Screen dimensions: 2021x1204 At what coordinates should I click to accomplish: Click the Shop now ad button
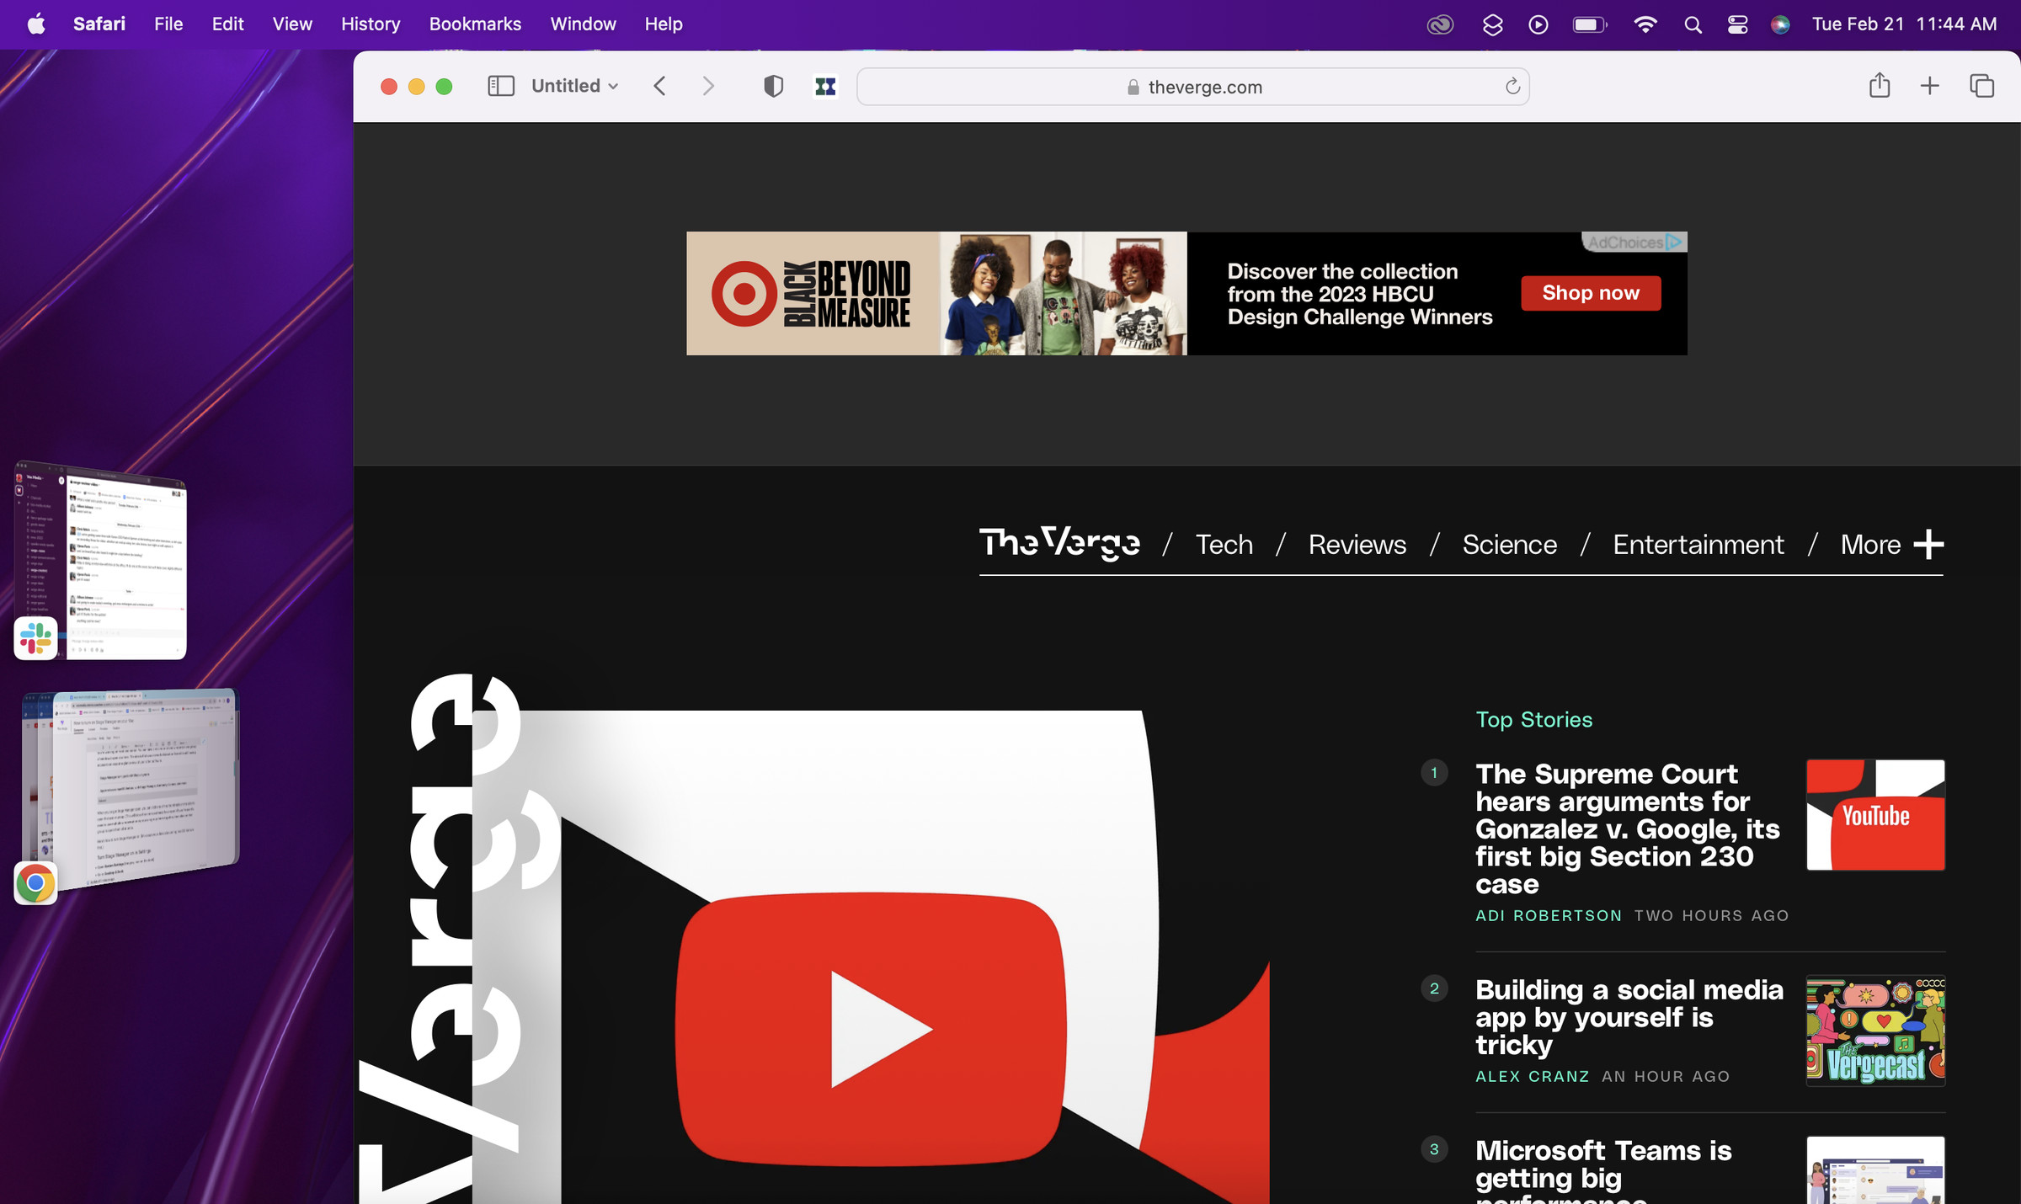pyautogui.click(x=1591, y=293)
